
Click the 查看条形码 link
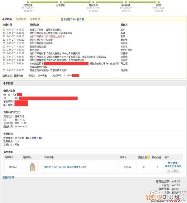pos(8,178)
